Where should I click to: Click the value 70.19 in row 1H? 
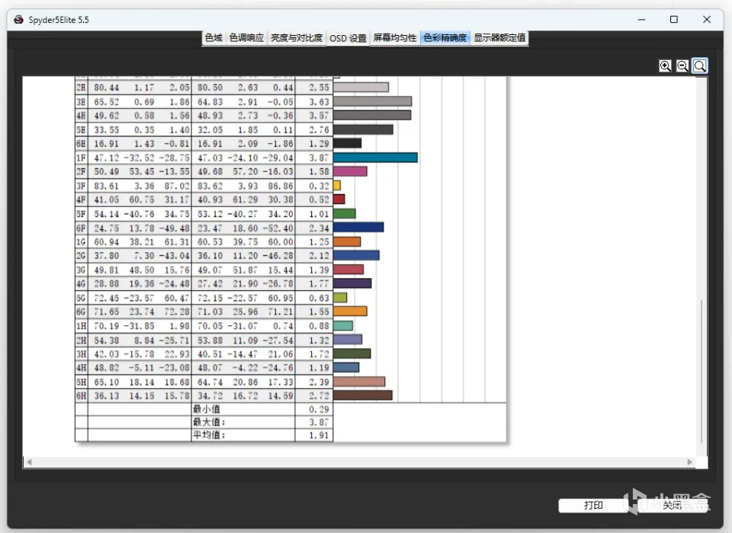107,326
